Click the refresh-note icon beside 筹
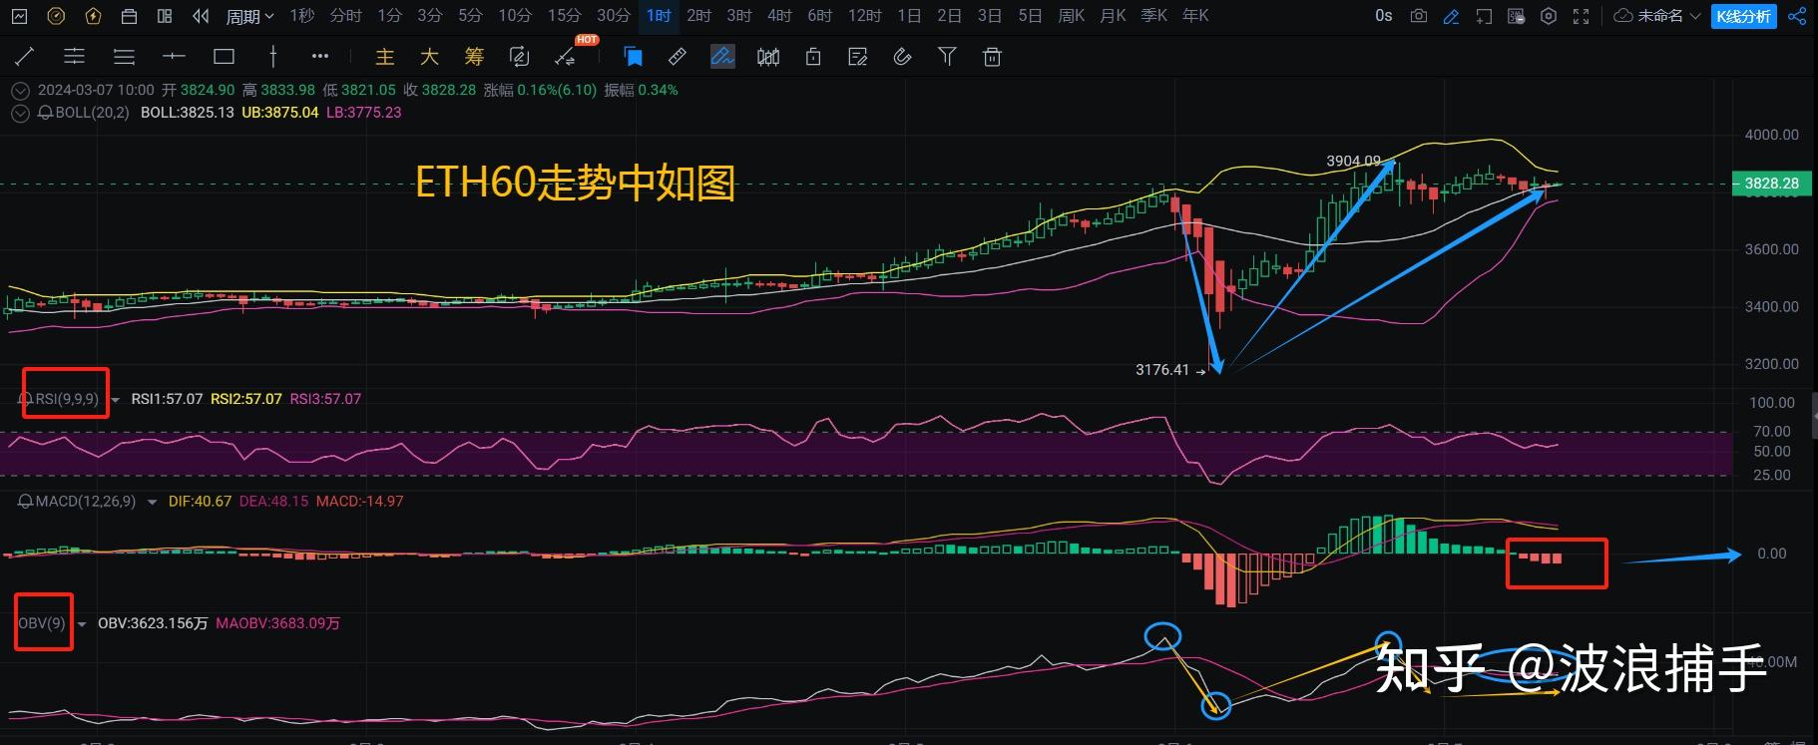 (519, 57)
